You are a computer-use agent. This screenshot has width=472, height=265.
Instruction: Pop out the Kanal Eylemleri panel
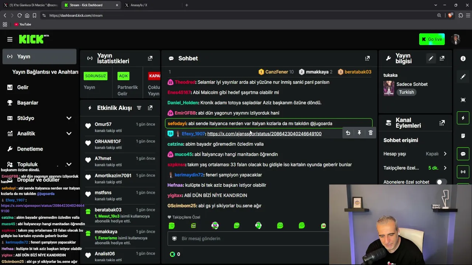(x=442, y=123)
